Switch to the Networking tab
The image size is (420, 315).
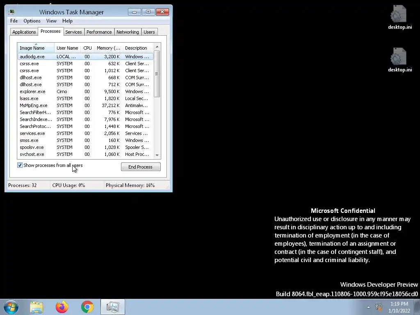coord(128,32)
